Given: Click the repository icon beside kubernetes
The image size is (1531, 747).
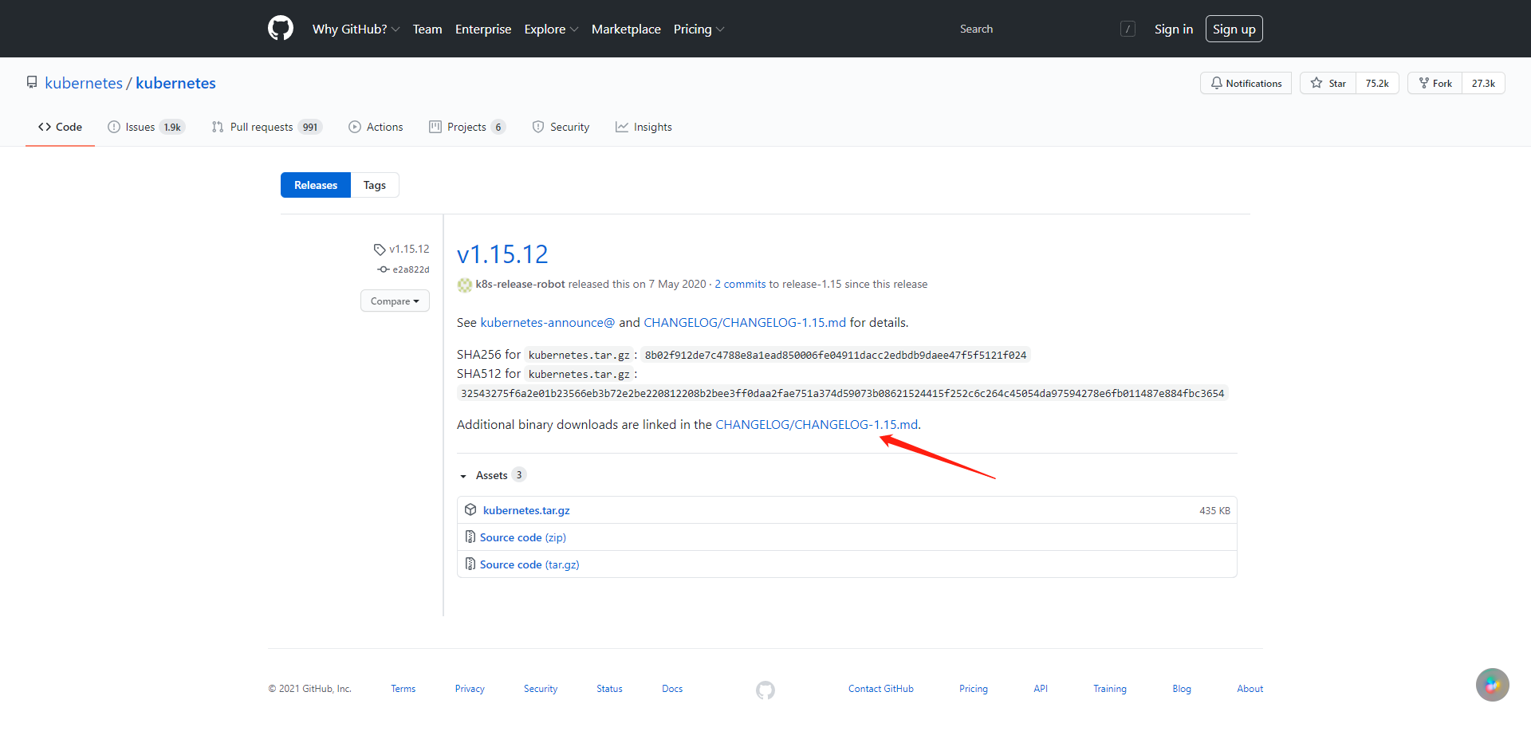Looking at the screenshot, I should coord(32,82).
